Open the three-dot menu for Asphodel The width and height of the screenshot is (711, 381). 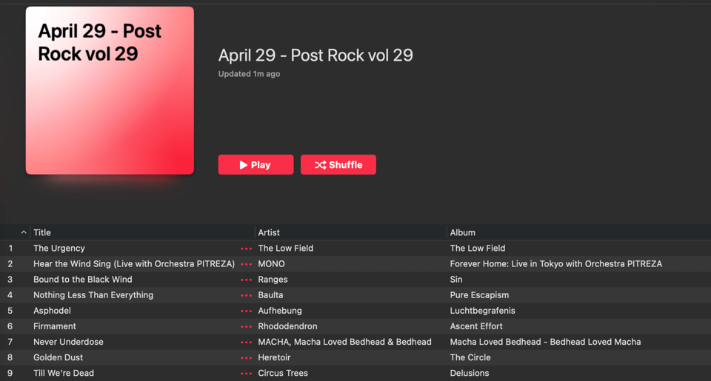tap(246, 311)
